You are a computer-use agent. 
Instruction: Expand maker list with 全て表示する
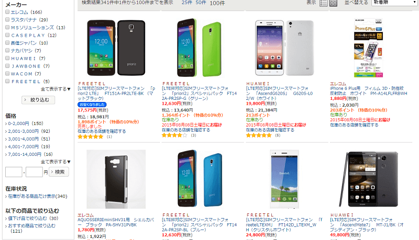[x=56, y=89]
